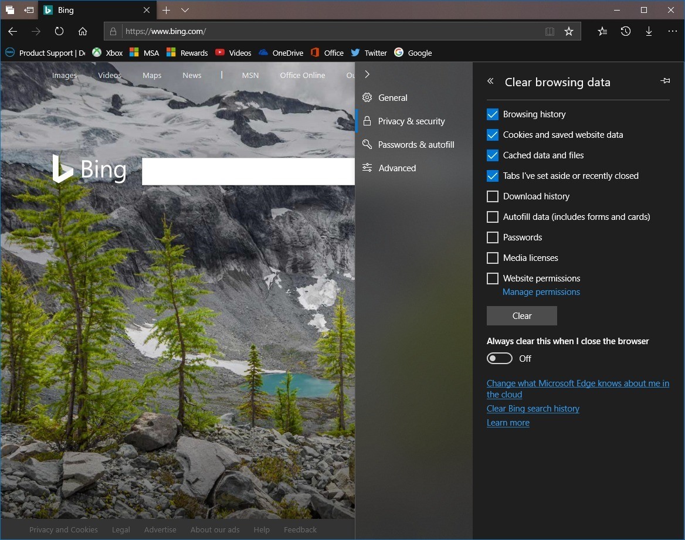Open the History icon in toolbar
The image size is (685, 540).
(x=626, y=32)
